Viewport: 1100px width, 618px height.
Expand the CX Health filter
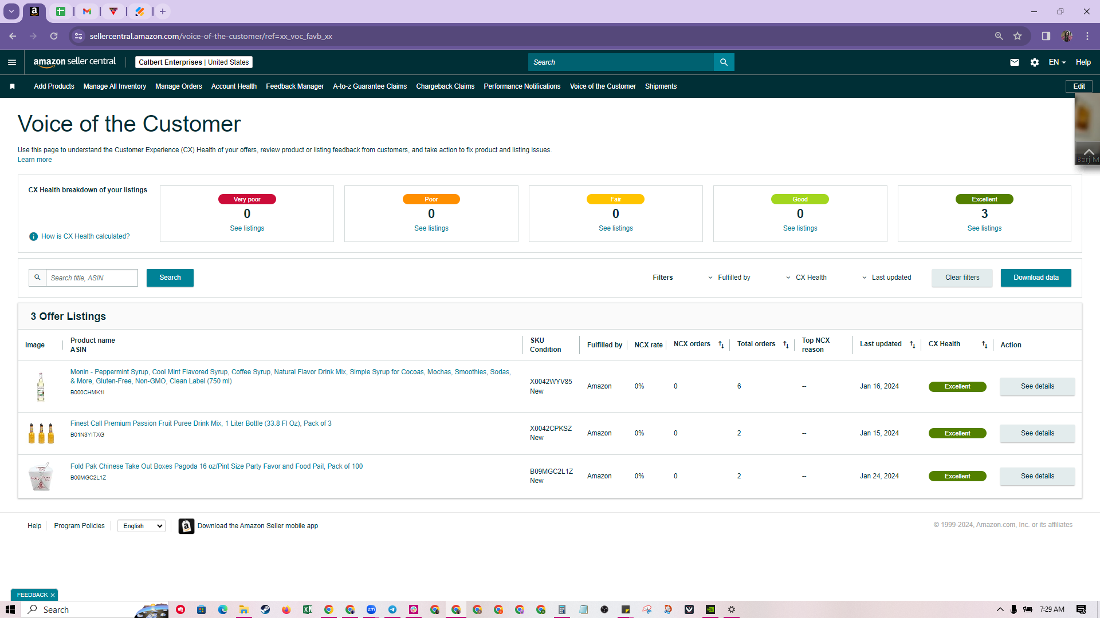806,278
